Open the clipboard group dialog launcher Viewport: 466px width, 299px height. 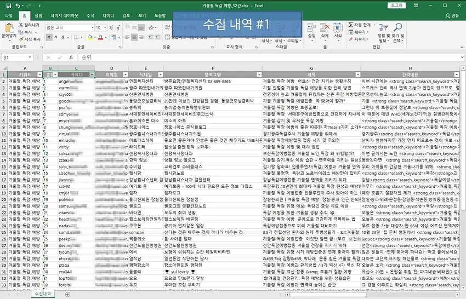42,47
